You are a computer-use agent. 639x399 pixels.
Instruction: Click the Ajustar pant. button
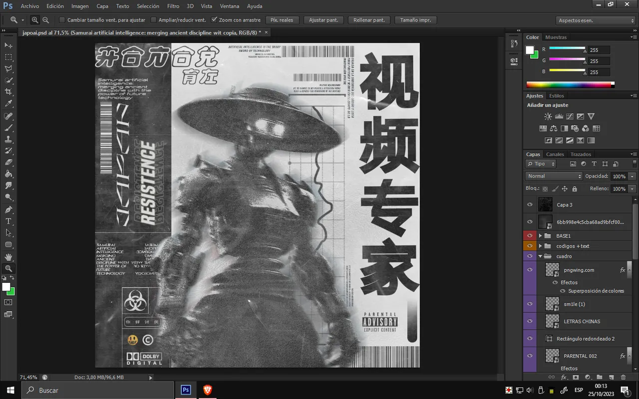click(x=323, y=20)
